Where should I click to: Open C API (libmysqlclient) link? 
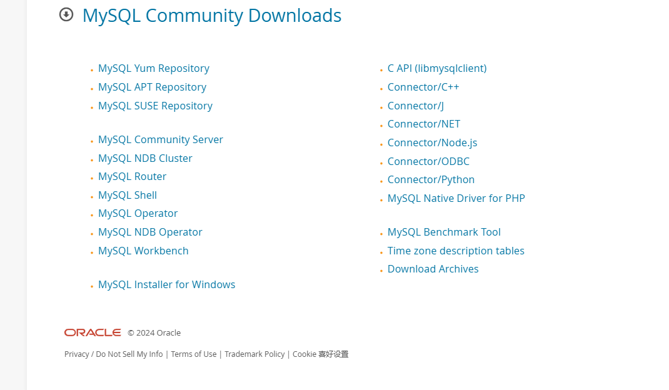point(437,68)
